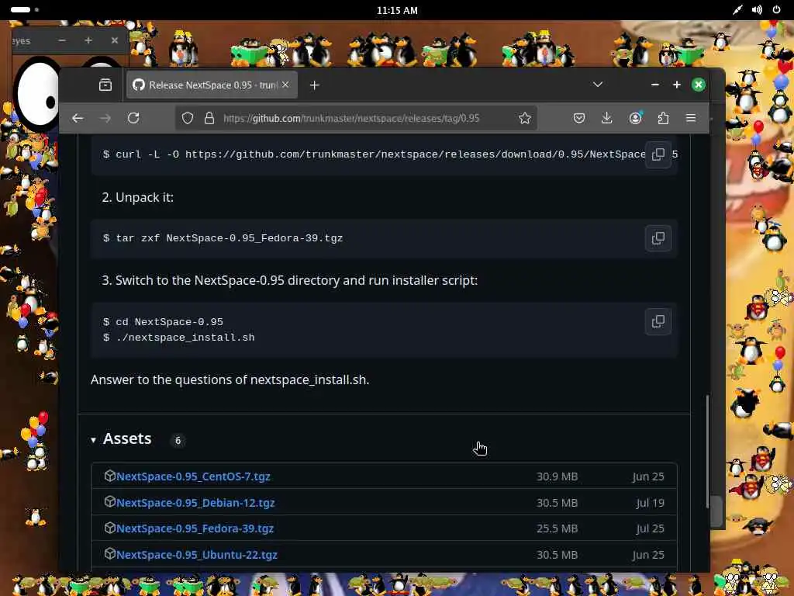Click the network status icon
The image size is (794, 596).
737,9
